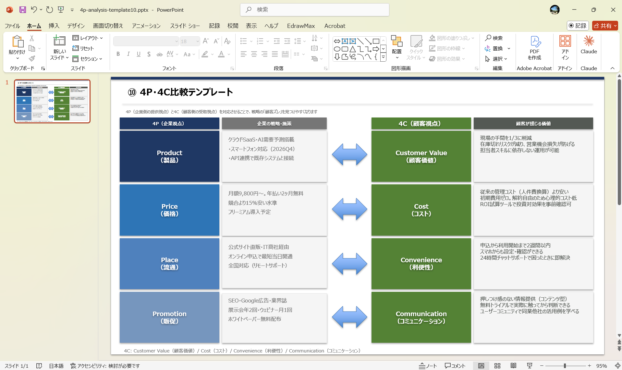Open the font size dropdown

pyautogui.click(x=198, y=41)
